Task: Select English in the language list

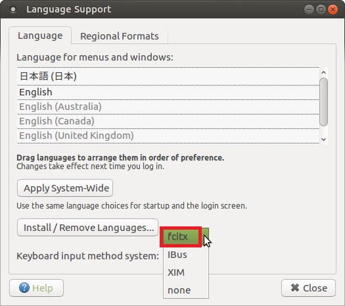Action: (x=168, y=92)
